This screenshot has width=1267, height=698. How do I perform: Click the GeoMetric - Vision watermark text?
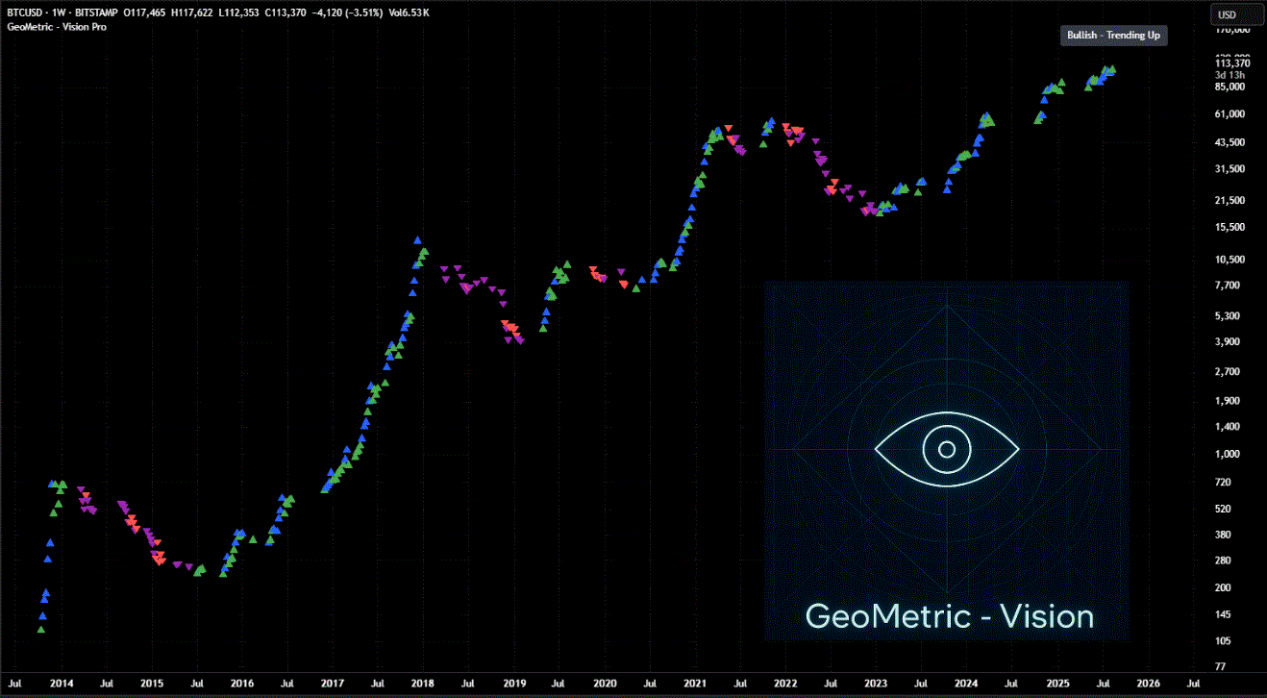pyautogui.click(x=950, y=616)
